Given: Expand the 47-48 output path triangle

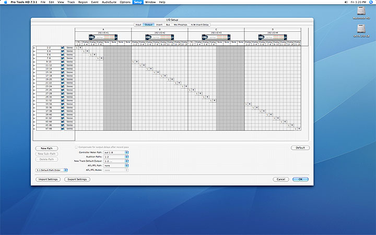Looking at the screenshot, I should click(x=34, y=129).
